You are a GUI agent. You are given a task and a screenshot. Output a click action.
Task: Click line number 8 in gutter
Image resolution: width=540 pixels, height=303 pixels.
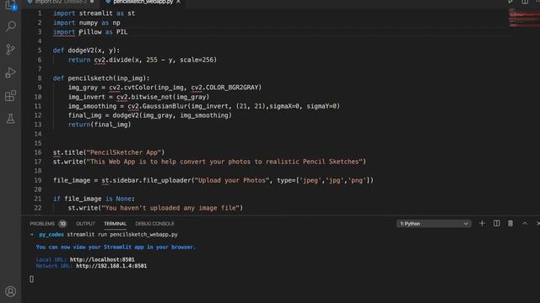(40, 78)
